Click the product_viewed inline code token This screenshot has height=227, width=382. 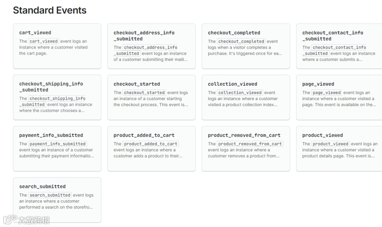[x=331, y=143]
